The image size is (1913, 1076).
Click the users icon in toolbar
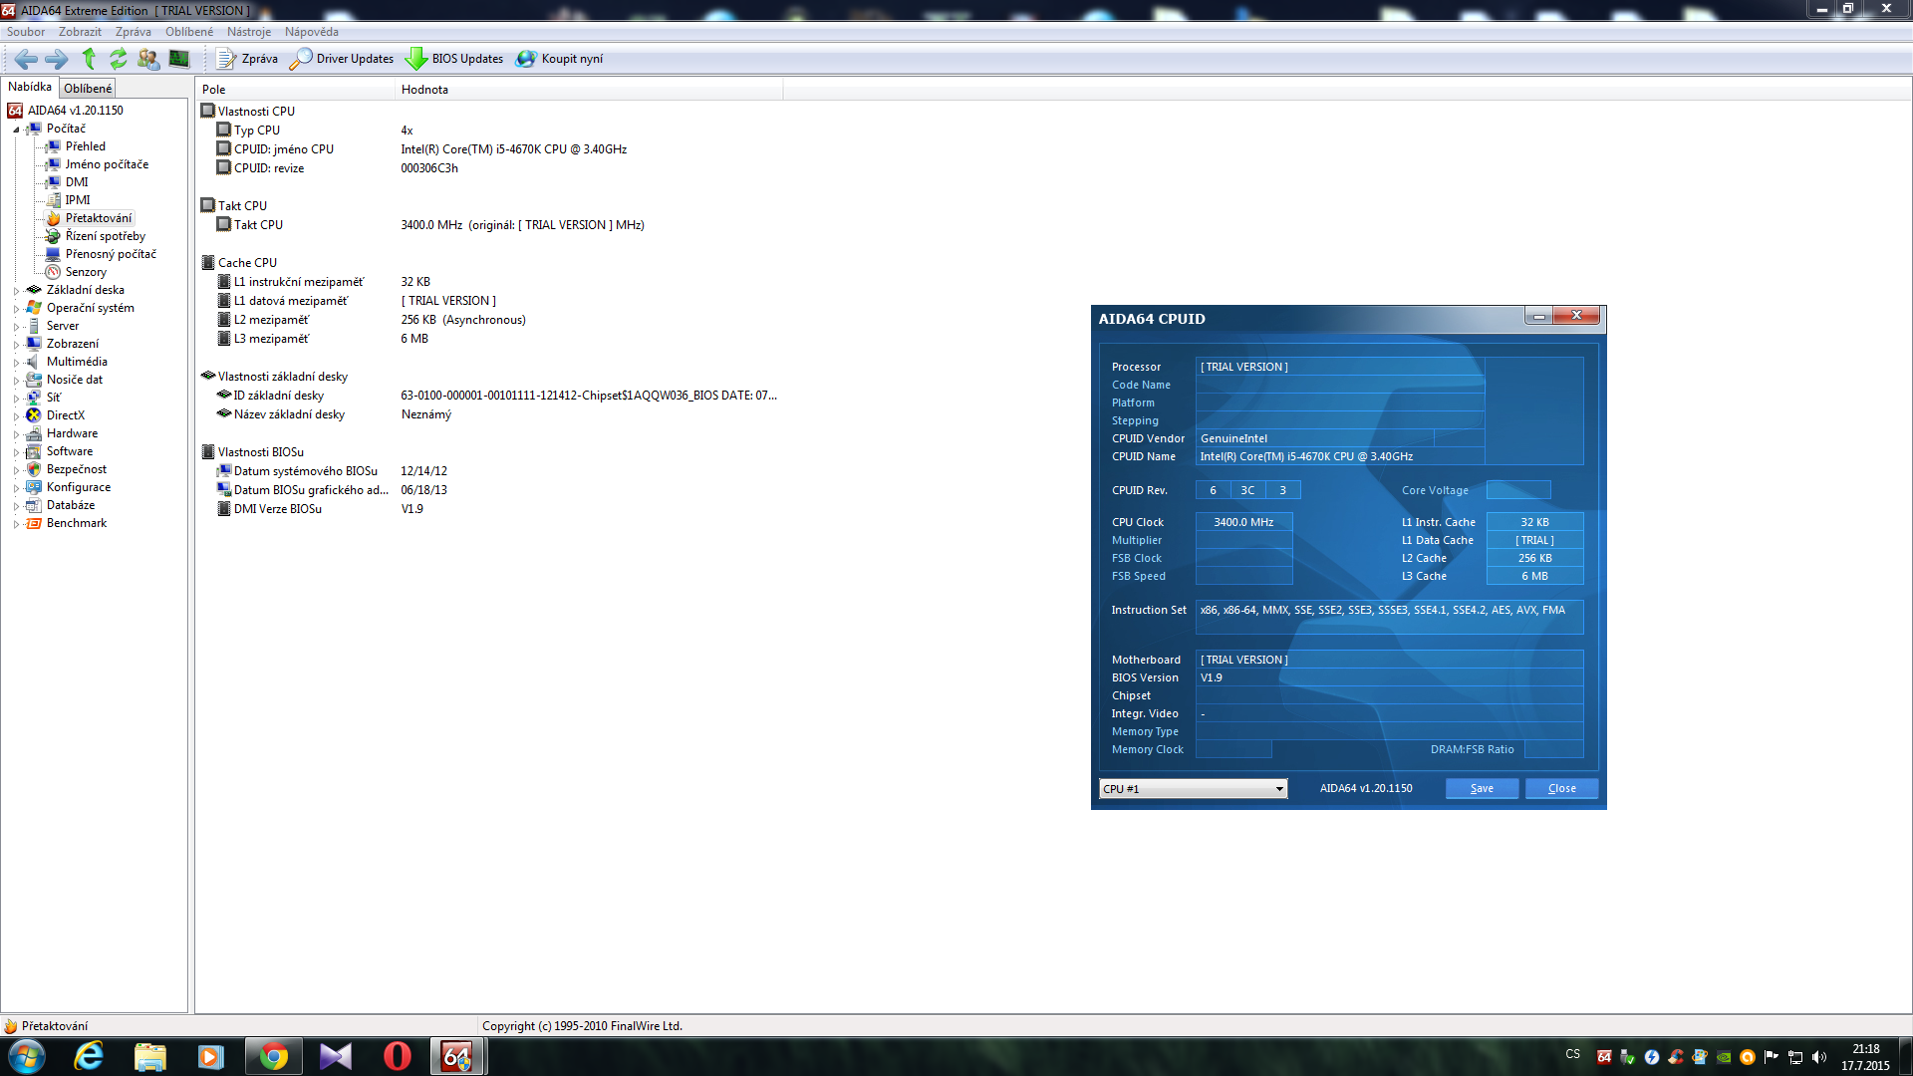148,59
